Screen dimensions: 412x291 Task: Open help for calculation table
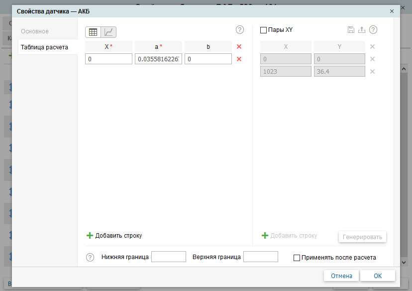(240, 30)
